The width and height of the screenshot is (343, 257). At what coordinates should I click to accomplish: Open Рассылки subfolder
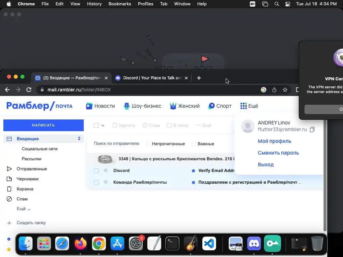click(31, 159)
